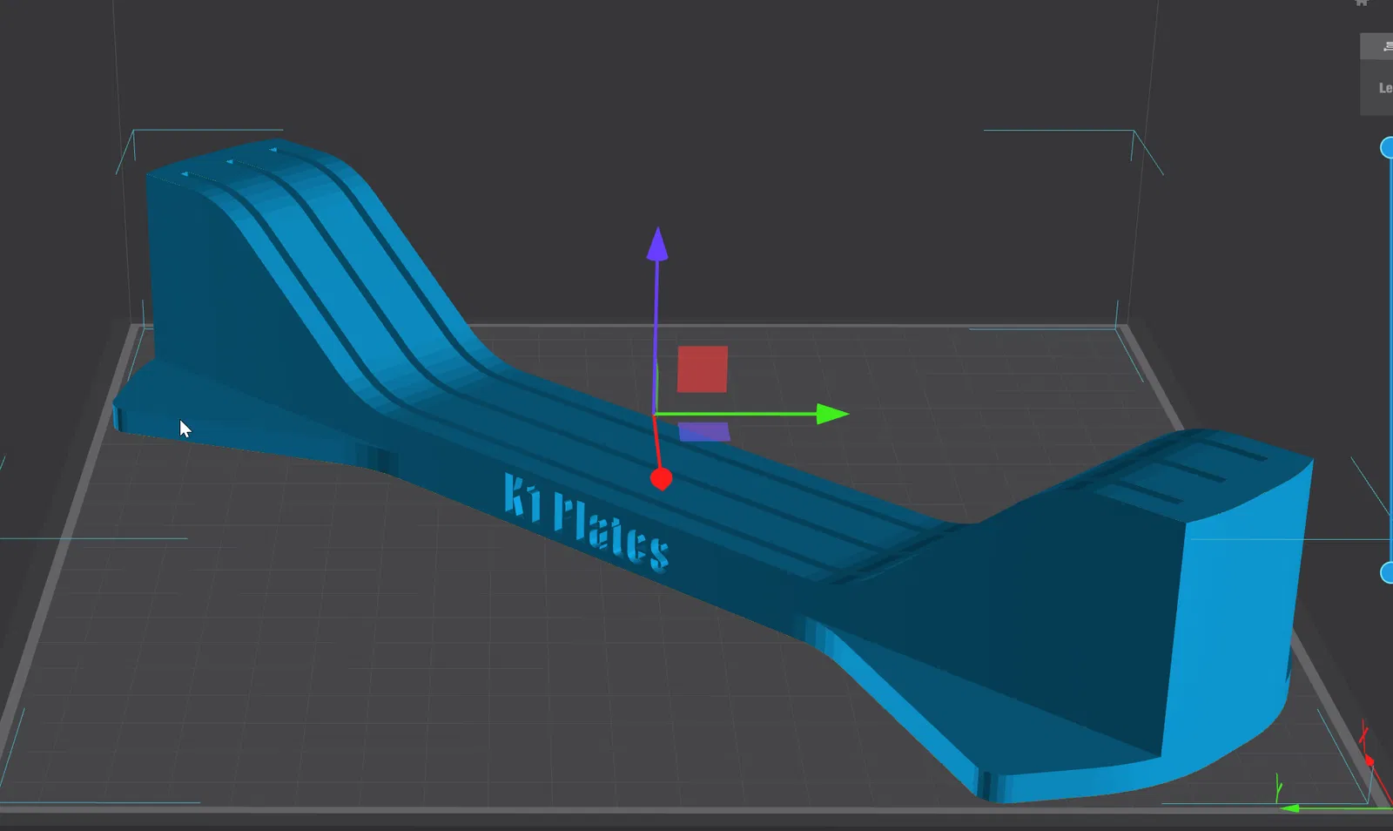This screenshot has height=831, width=1393.
Task: Select the red plane-move square on gizmo
Action: click(x=703, y=369)
